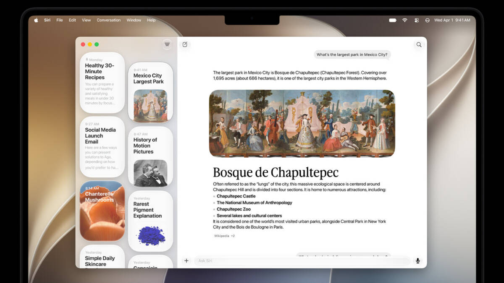The height and width of the screenshot is (283, 504).
Task: Open the Conversation menu
Action: coord(108,20)
